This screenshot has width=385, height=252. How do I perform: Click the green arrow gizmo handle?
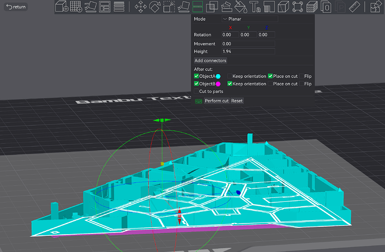(162, 120)
